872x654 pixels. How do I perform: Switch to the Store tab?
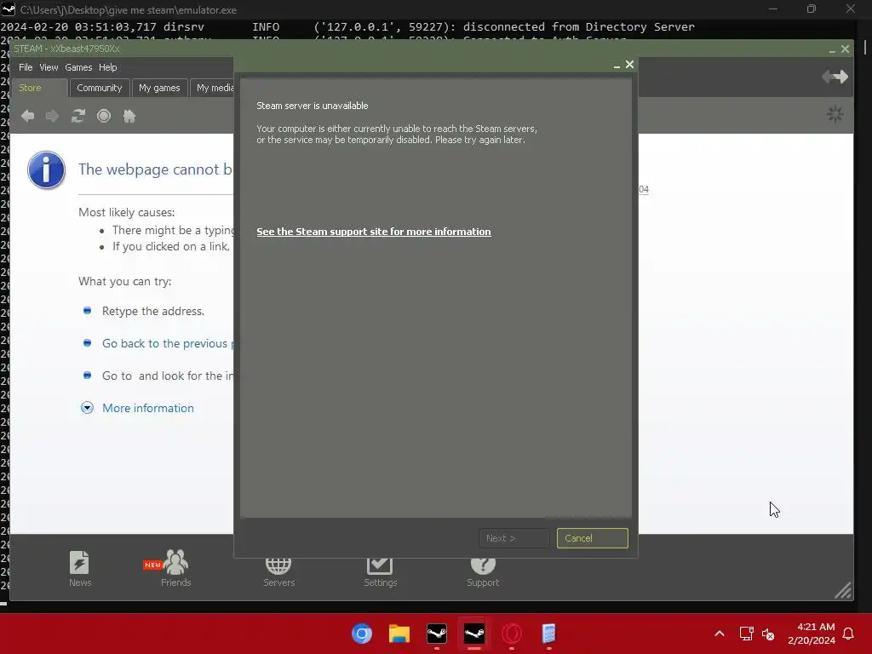38,88
